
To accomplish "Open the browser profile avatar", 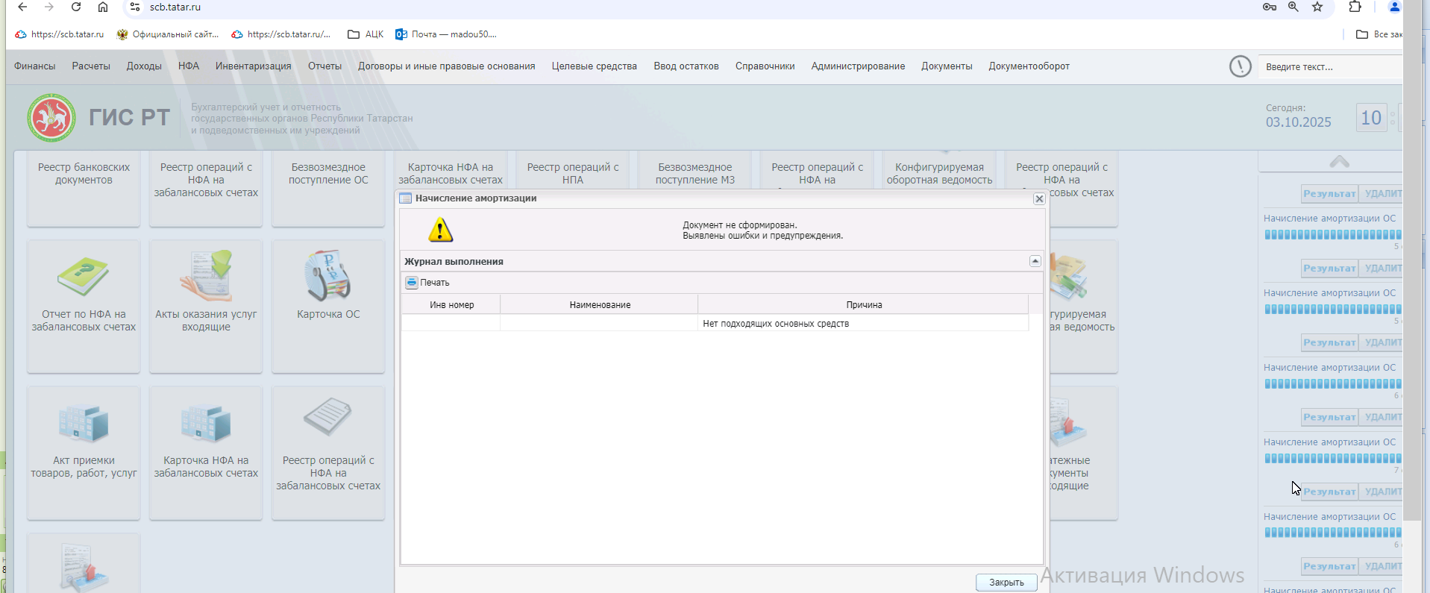I will (1393, 7).
